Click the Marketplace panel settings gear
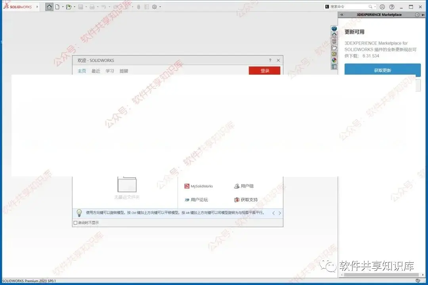This screenshot has height=285, width=428. pyautogui.click(x=417, y=15)
